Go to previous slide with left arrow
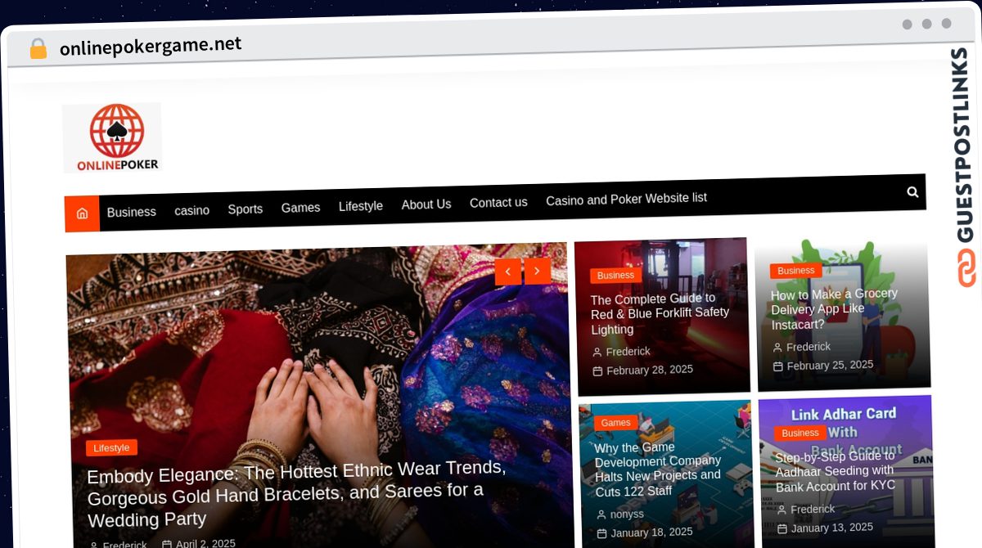This screenshot has width=982, height=548. tap(508, 272)
